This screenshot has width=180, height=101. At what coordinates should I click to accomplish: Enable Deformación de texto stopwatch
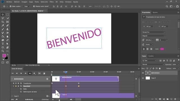point(21,92)
